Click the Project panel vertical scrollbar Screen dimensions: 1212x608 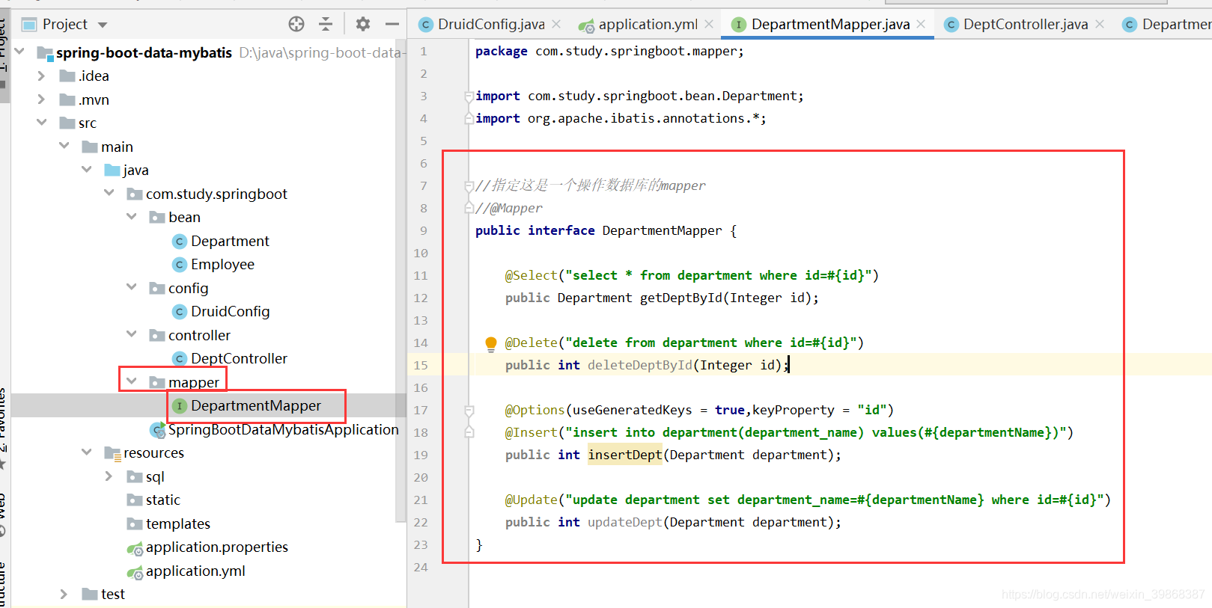[401, 280]
